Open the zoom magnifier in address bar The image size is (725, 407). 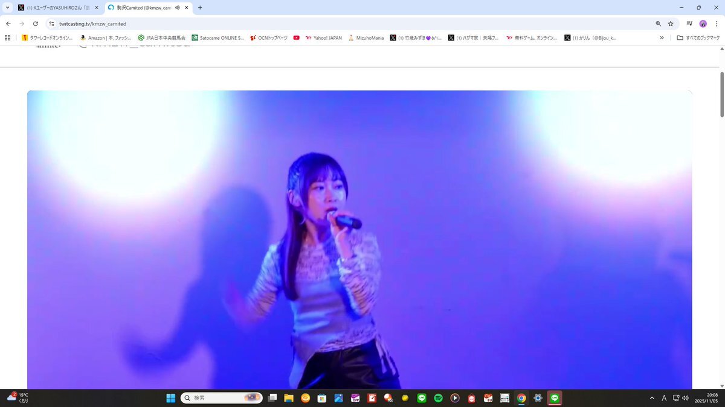(x=659, y=24)
